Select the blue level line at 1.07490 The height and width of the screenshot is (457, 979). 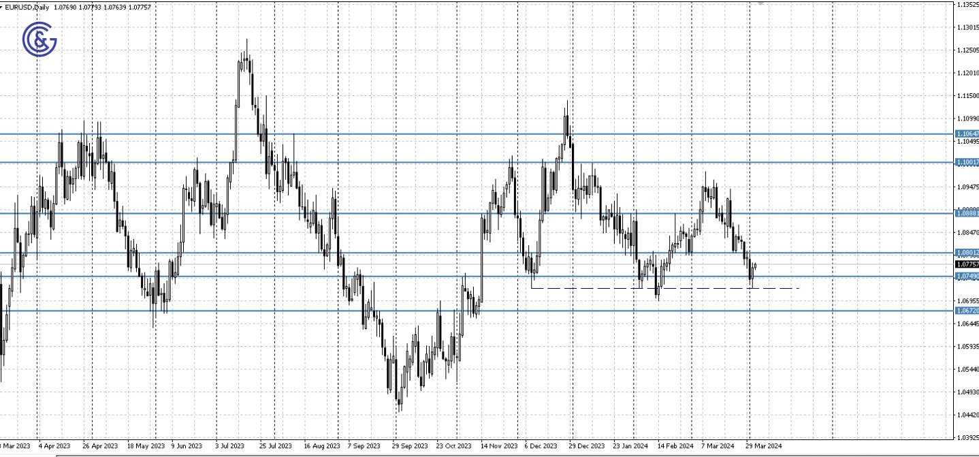(x=408, y=277)
